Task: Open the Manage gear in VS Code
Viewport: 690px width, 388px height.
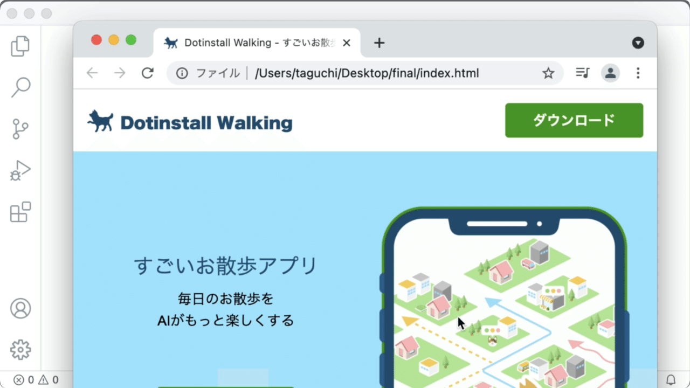Action: (x=20, y=350)
